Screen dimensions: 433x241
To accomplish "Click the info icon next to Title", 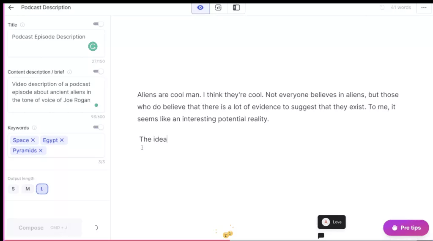I will click(x=22, y=25).
